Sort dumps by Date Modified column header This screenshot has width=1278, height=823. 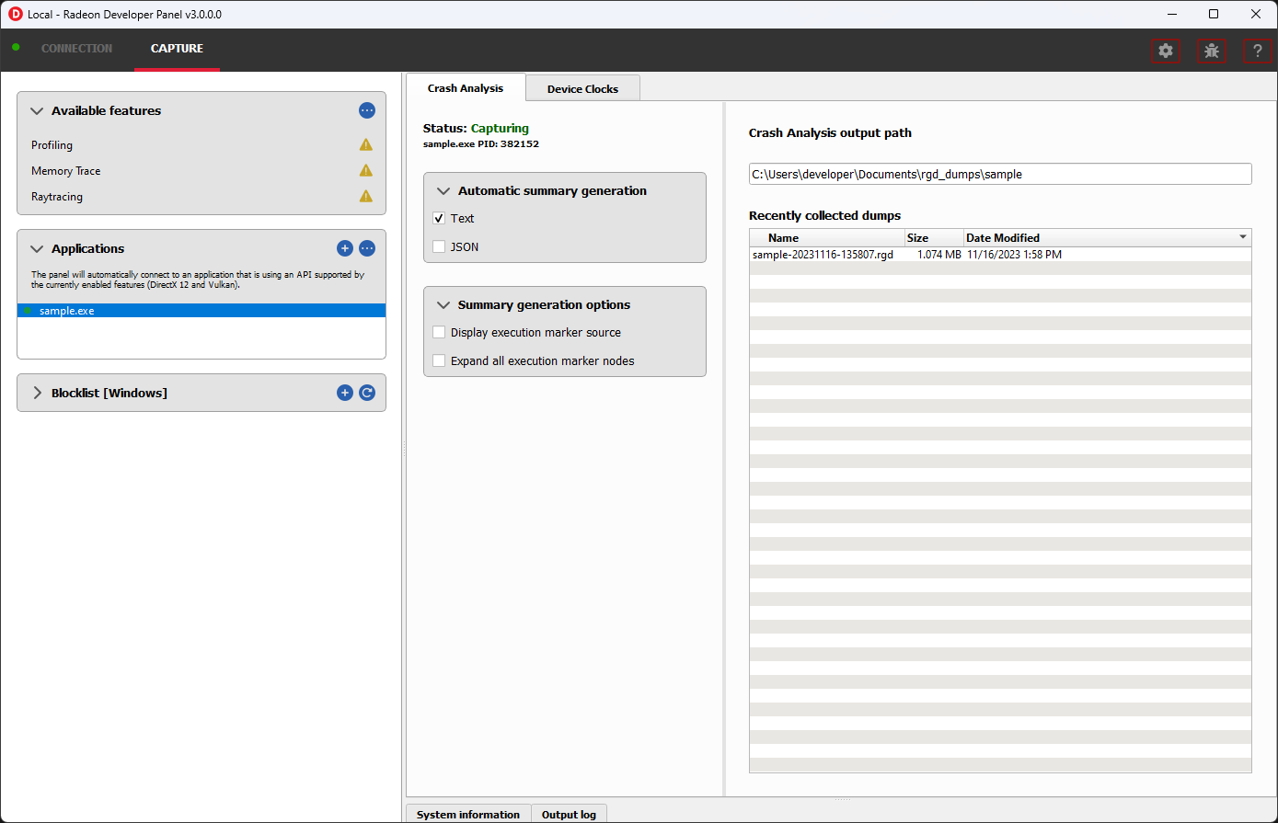tap(1107, 237)
